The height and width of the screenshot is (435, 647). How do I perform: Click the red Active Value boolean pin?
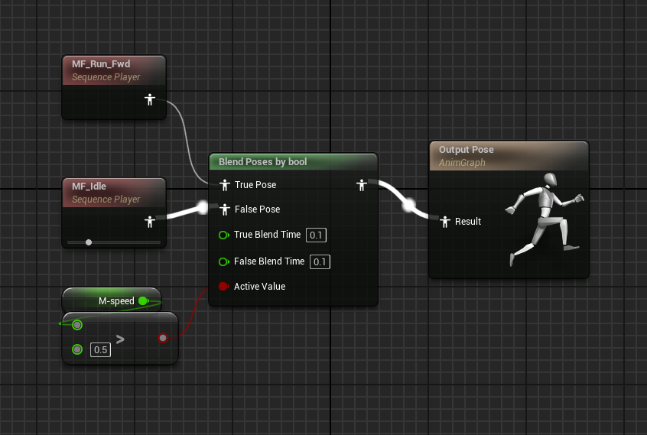point(223,286)
